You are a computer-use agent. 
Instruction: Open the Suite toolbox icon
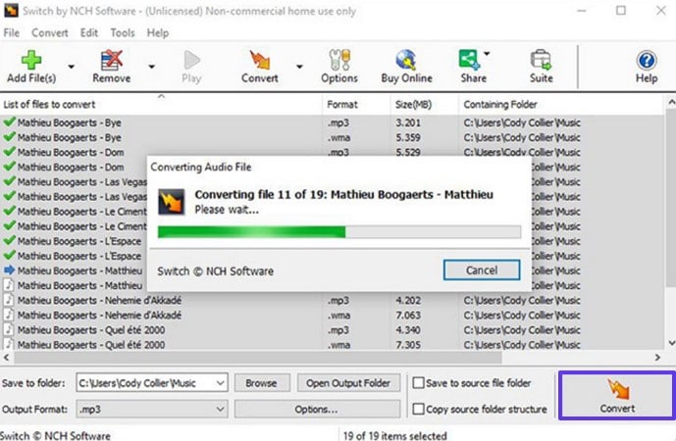coord(541,61)
